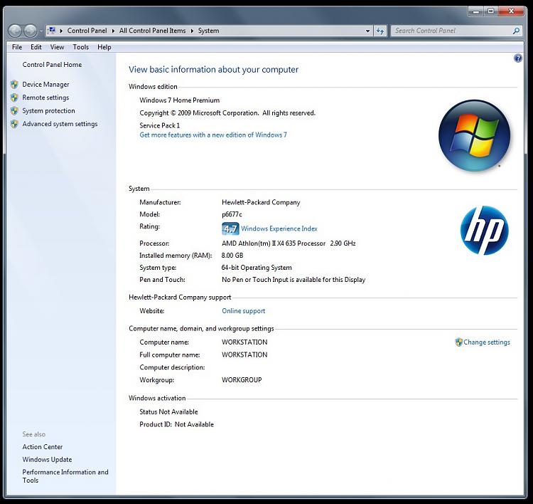Click the Product ID: Not Available text

(176, 424)
